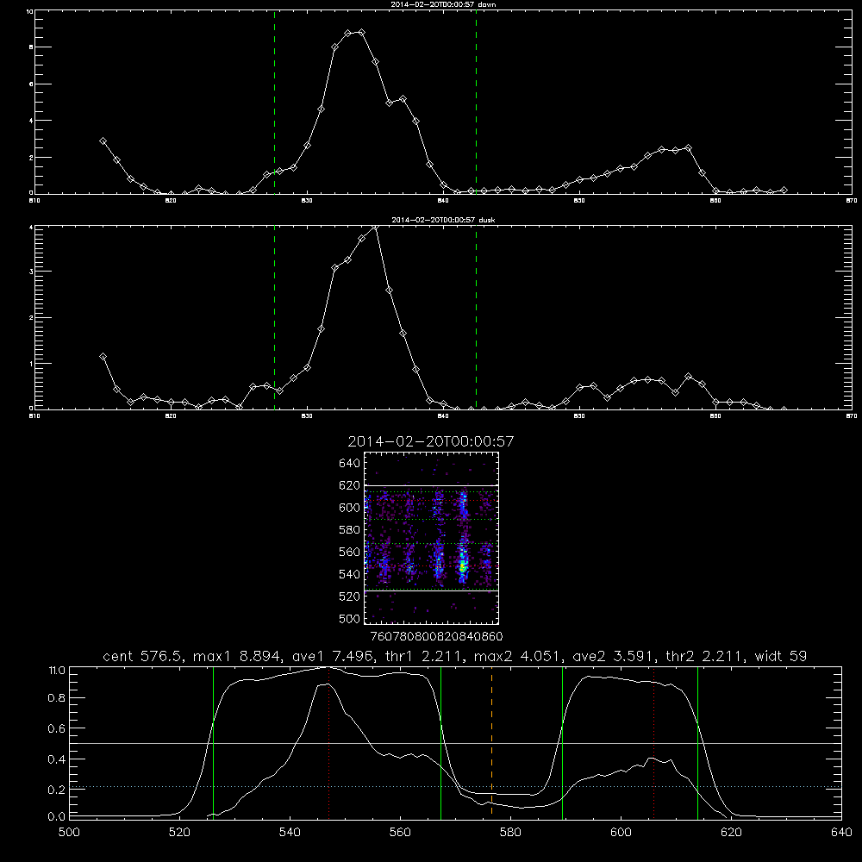Click x-axis label '560' on bottom plot
This screenshot has height=862, width=862.
[x=400, y=833]
